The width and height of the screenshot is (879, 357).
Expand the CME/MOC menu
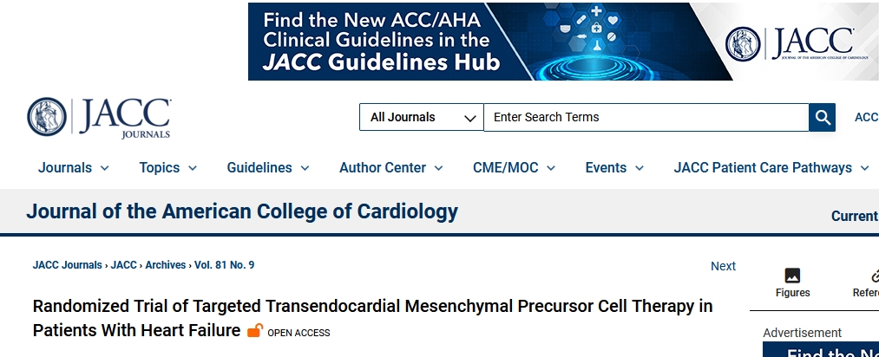click(x=515, y=168)
